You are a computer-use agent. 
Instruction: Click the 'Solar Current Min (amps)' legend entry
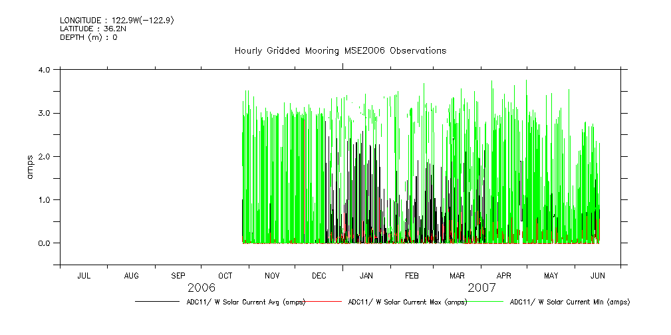[x=569, y=302]
